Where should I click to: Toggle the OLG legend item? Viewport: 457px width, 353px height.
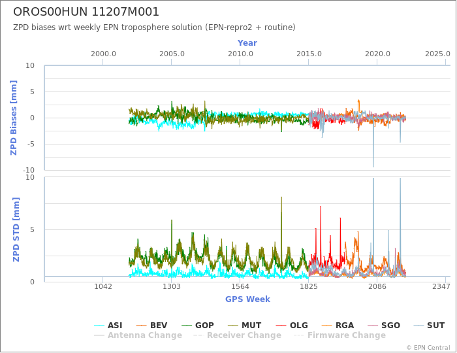(292, 326)
